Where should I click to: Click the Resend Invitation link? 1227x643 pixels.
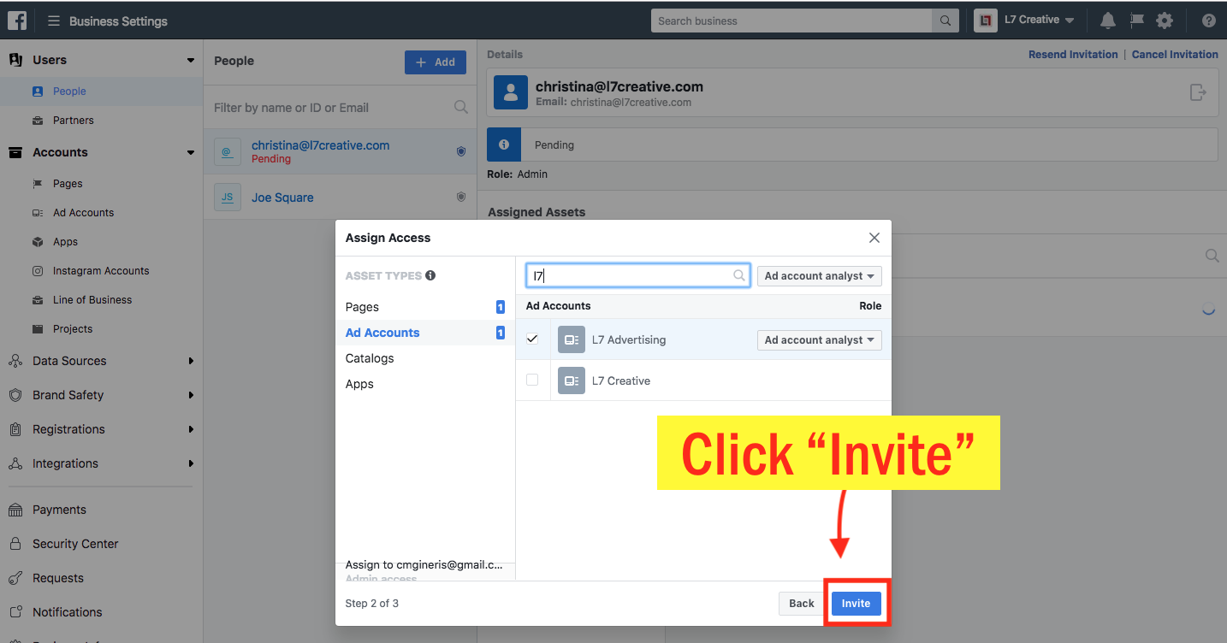coord(1073,54)
